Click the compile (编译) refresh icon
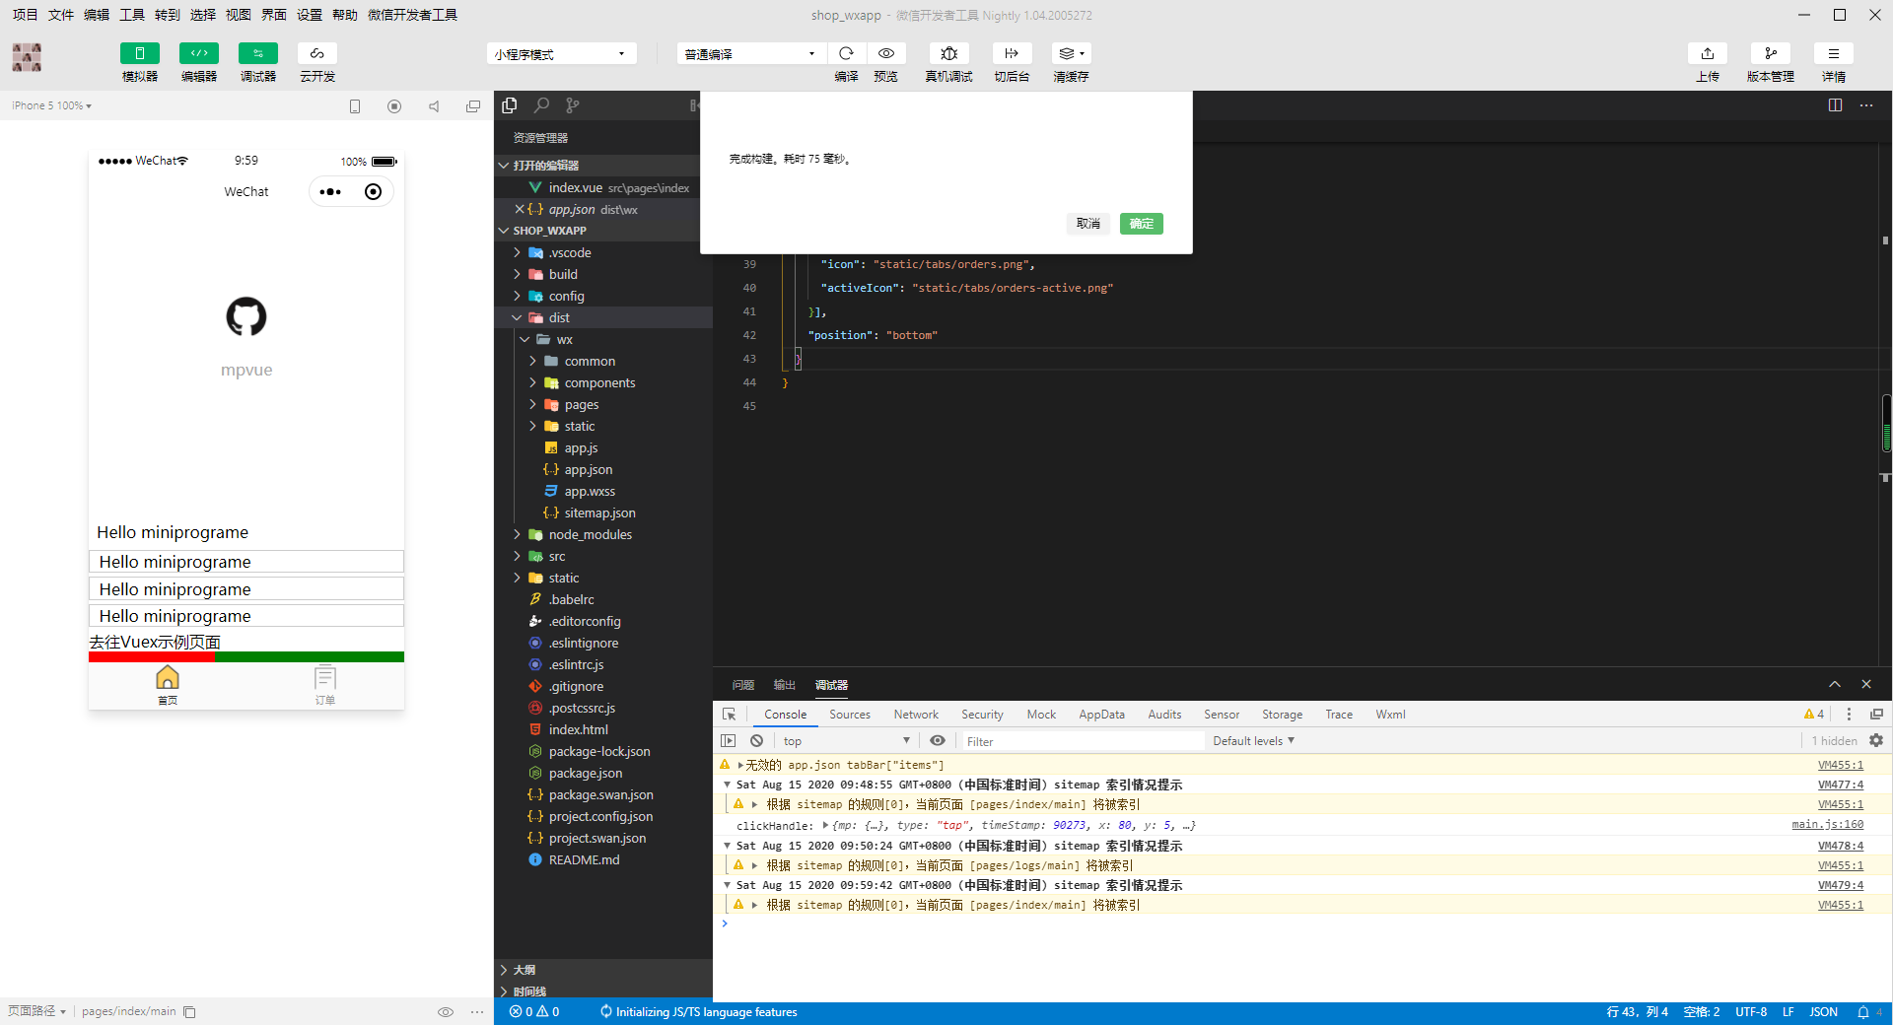This screenshot has height=1025, width=1893. 846,53
